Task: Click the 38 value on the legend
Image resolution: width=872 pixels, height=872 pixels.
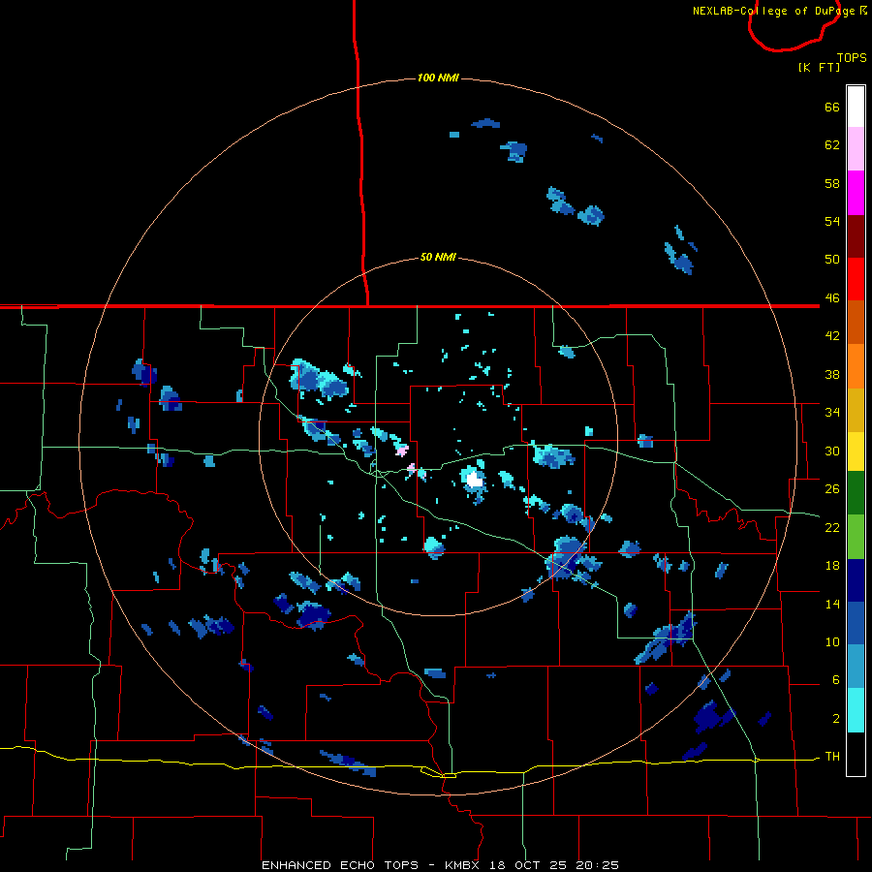Action: (832, 374)
